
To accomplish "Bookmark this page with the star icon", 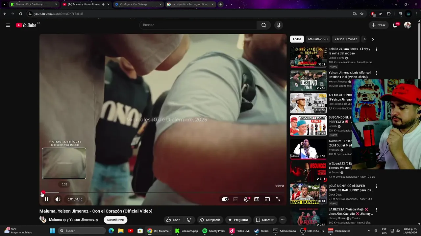I will [362, 14].
